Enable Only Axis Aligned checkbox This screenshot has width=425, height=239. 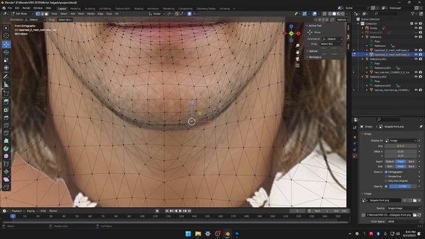(386, 181)
